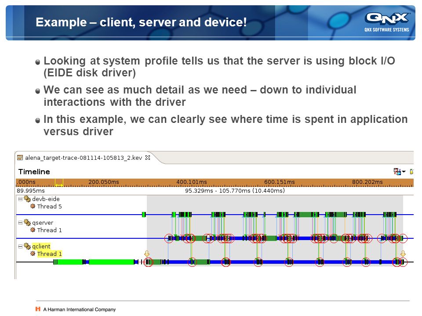Click the 800.202ms mark on the ruler
Viewport: 422px width, 316px height.
[x=367, y=182]
